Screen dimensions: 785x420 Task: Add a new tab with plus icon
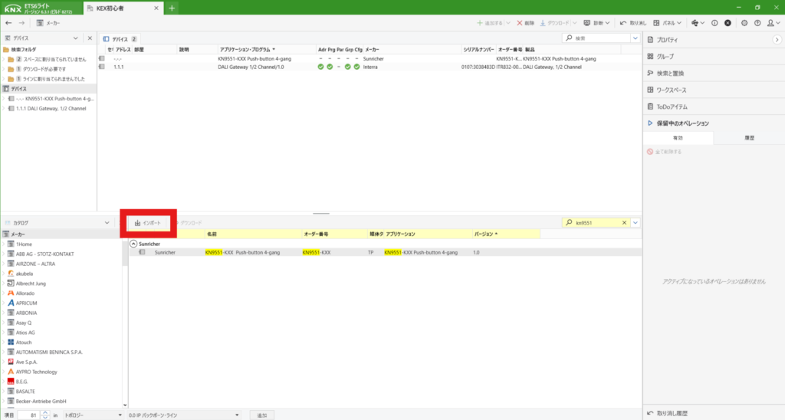[172, 8]
